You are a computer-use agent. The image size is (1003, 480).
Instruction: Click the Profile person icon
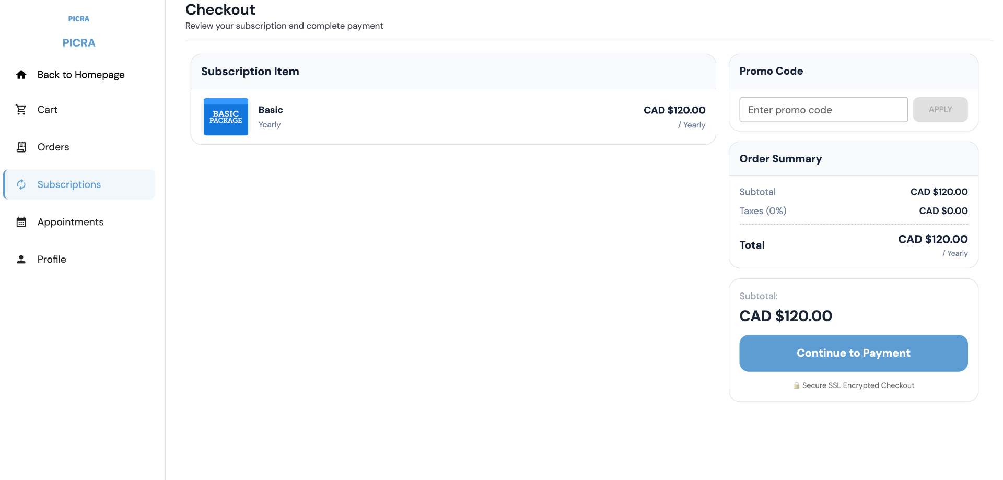coord(21,260)
